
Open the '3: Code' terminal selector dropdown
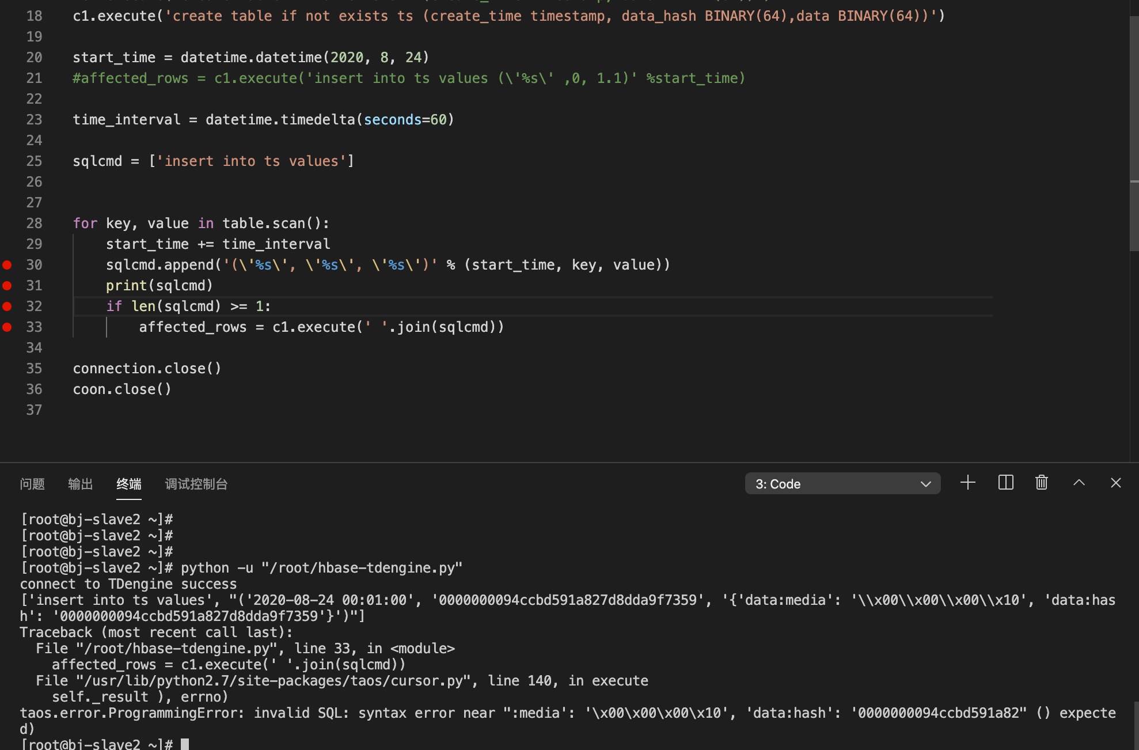click(x=842, y=484)
